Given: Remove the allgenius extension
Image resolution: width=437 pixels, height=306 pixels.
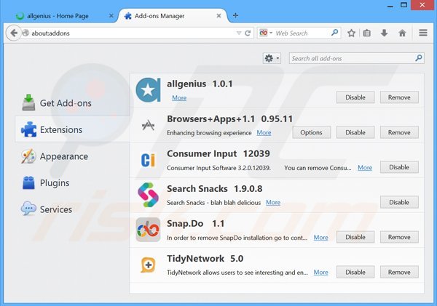Looking at the screenshot, I should [399, 97].
